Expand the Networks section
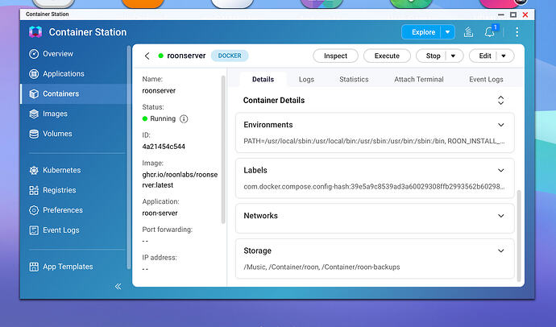This screenshot has height=327, width=556. [500, 216]
